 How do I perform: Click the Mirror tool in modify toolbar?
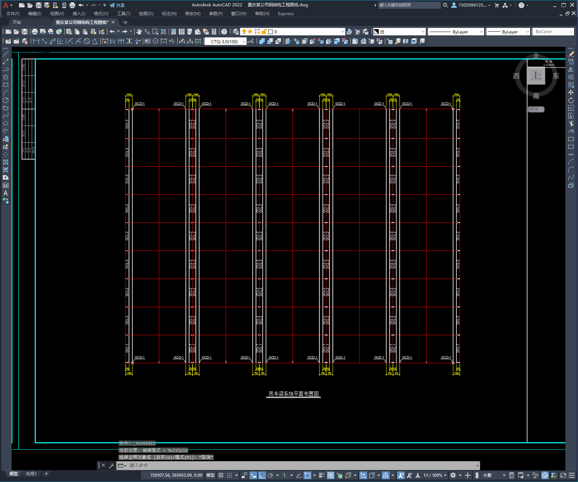[571, 69]
